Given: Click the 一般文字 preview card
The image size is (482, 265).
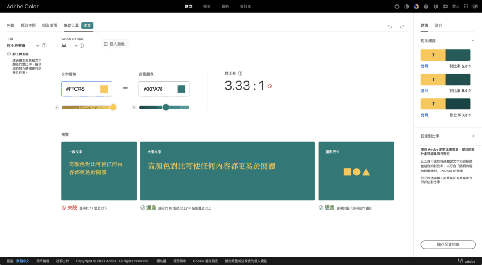Looking at the screenshot, I should 99,171.
